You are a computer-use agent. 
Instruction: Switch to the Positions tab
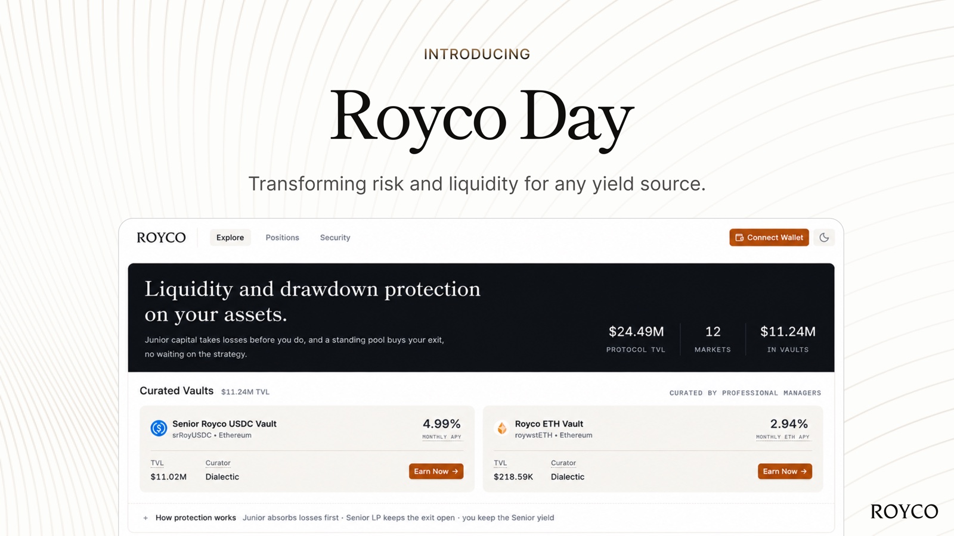[282, 238]
